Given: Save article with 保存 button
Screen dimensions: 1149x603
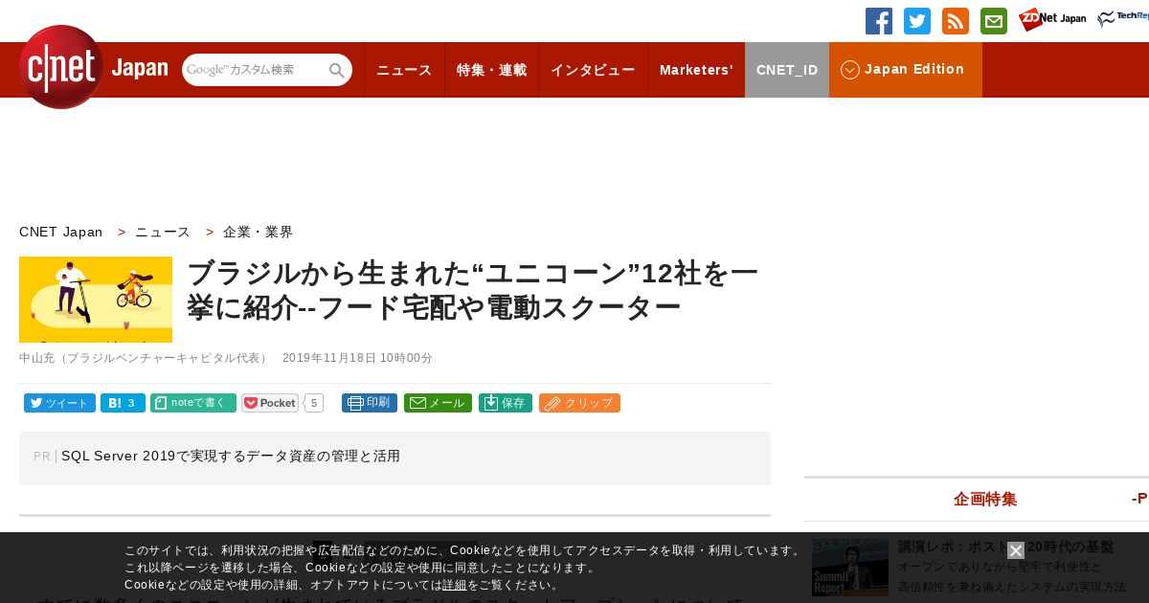Looking at the screenshot, I should click(506, 403).
